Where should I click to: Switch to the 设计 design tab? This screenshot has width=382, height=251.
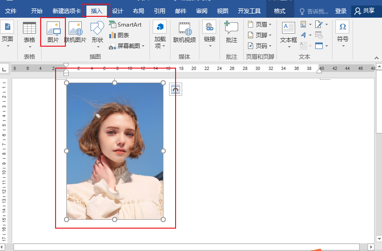[117, 11]
